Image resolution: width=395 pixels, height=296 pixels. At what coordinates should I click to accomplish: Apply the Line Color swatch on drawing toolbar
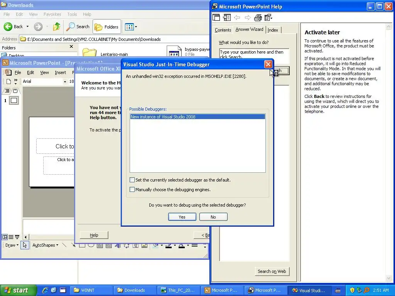click(x=169, y=246)
